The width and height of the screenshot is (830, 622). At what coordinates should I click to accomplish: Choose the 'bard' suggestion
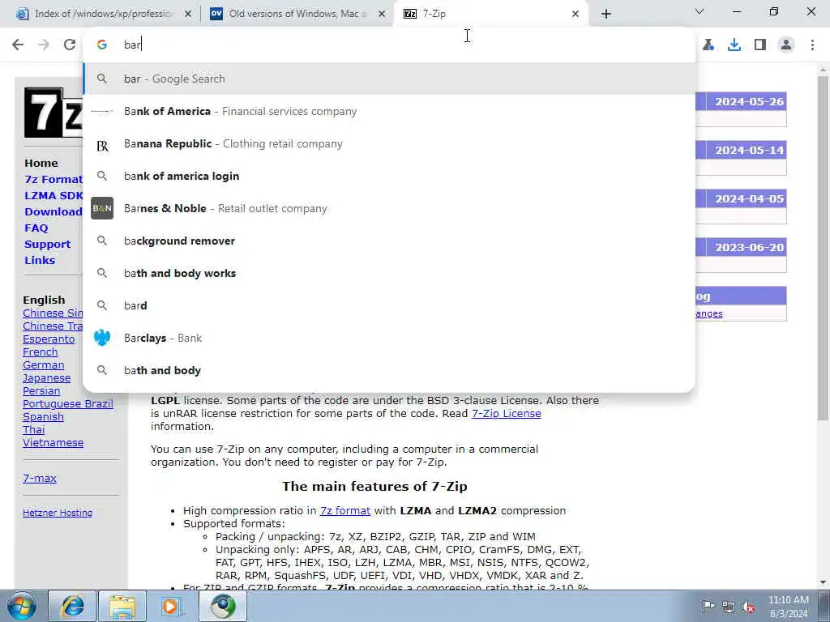click(389, 305)
